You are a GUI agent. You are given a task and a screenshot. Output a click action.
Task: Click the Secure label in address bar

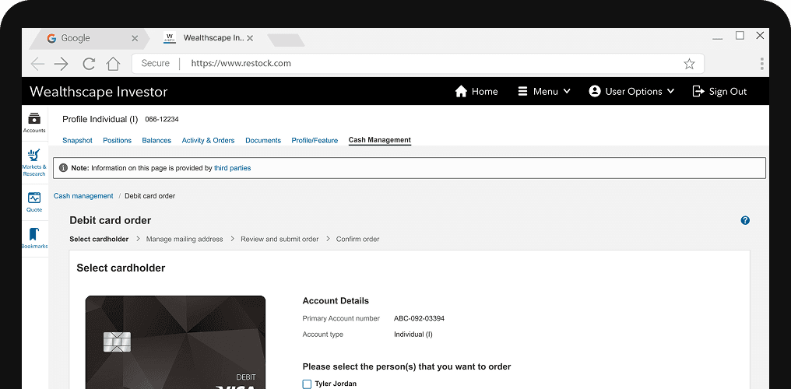(x=156, y=64)
